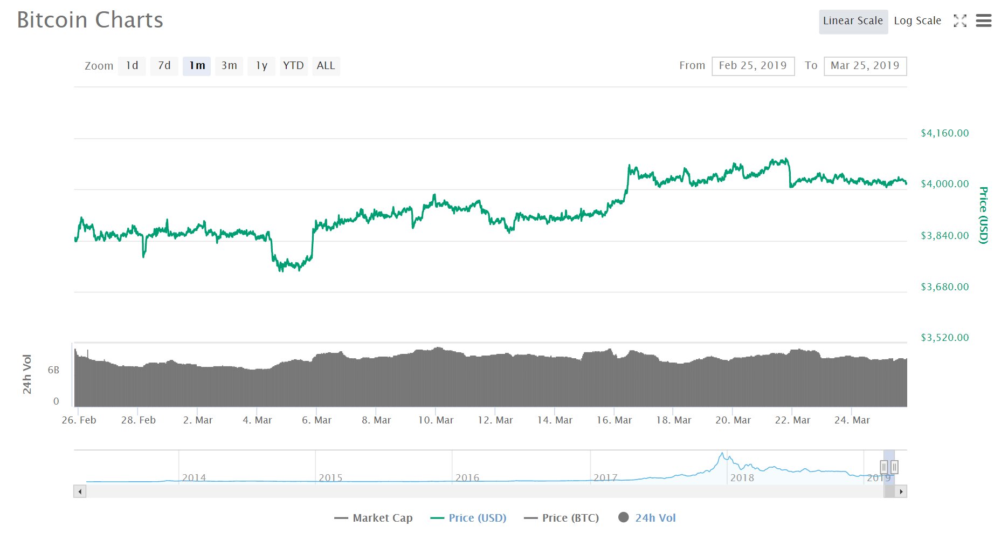Viewport: 1001px width, 533px height.
Task: Click the 26. Feb date axis label
Action: [79, 420]
